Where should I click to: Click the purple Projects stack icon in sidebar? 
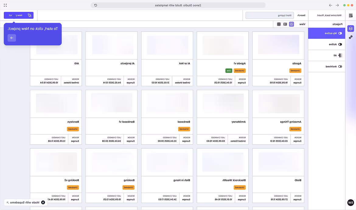(x=351, y=28)
